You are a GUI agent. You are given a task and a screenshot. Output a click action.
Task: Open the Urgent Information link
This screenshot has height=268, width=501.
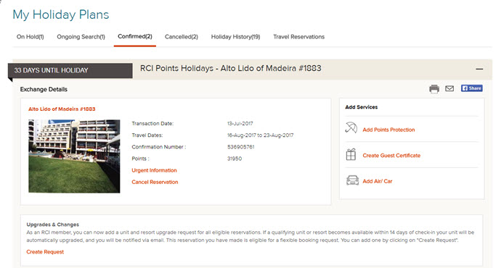tap(154, 170)
